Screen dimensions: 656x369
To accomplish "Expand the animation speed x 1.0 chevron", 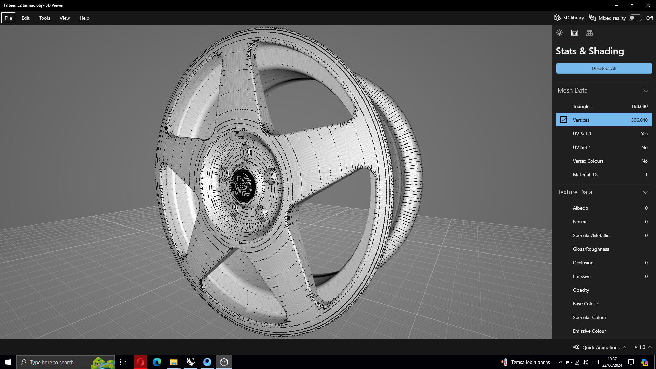I will point(650,347).
